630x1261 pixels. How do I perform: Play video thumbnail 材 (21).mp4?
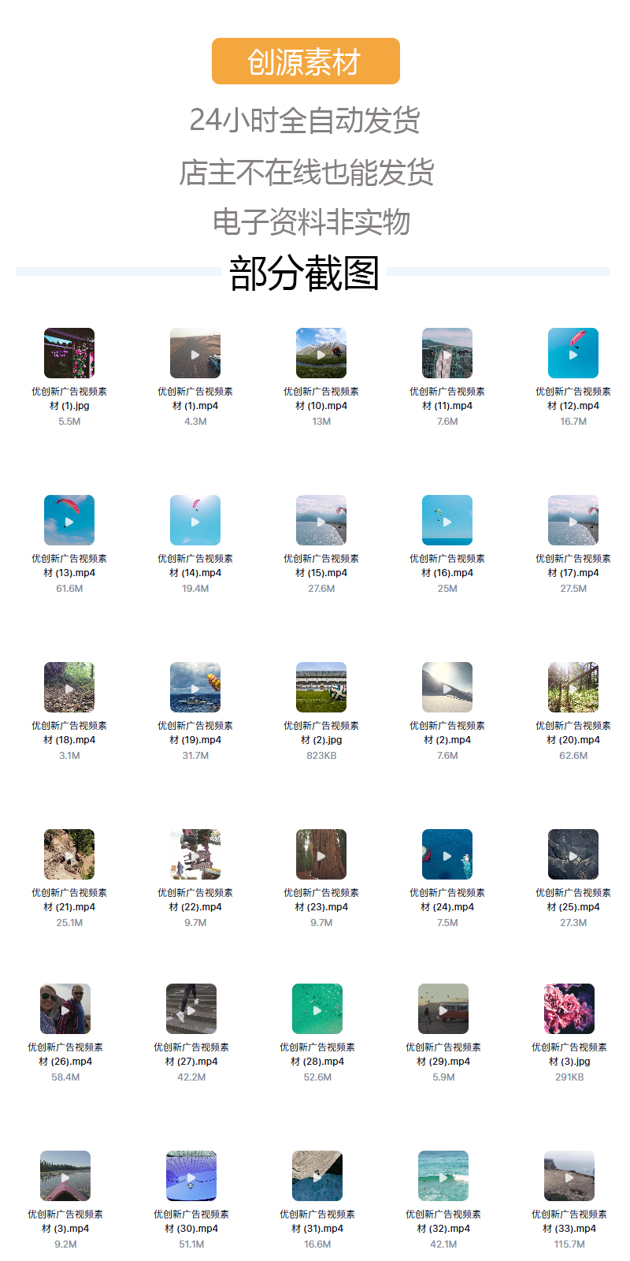[x=69, y=854]
